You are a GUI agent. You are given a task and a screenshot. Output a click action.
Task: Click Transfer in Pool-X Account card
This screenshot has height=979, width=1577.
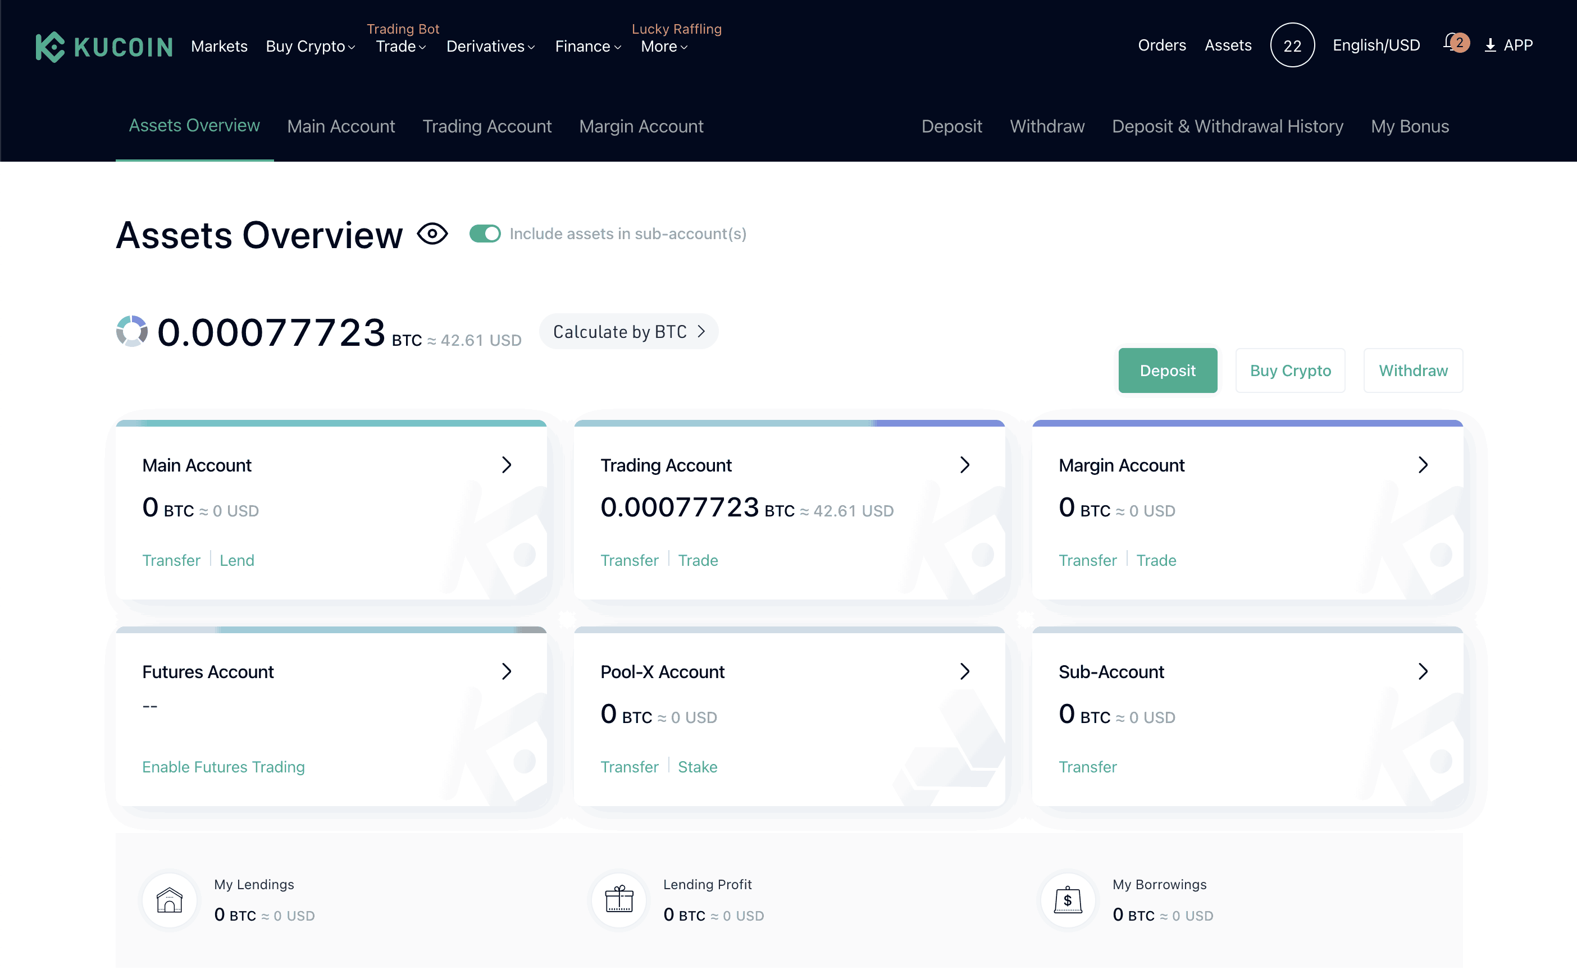(x=630, y=767)
